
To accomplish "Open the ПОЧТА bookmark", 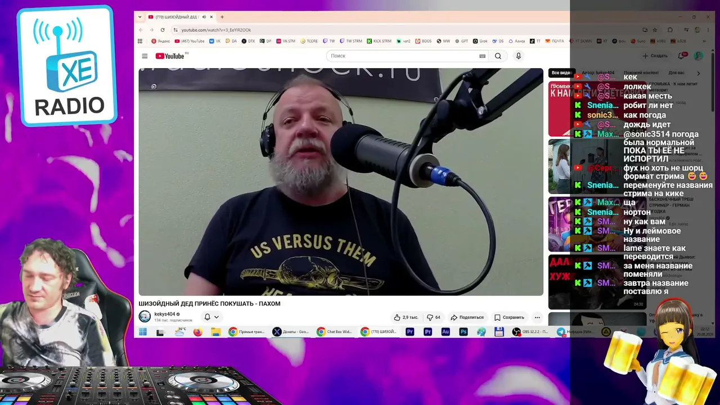I will [555, 41].
